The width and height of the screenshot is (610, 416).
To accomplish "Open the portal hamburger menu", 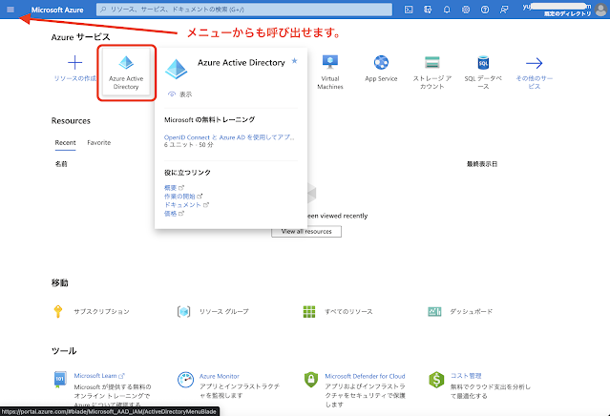I will tap(11, 10).
